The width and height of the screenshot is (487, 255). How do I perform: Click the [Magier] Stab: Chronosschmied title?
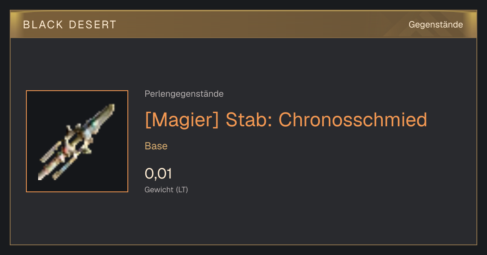click(286, 120)
